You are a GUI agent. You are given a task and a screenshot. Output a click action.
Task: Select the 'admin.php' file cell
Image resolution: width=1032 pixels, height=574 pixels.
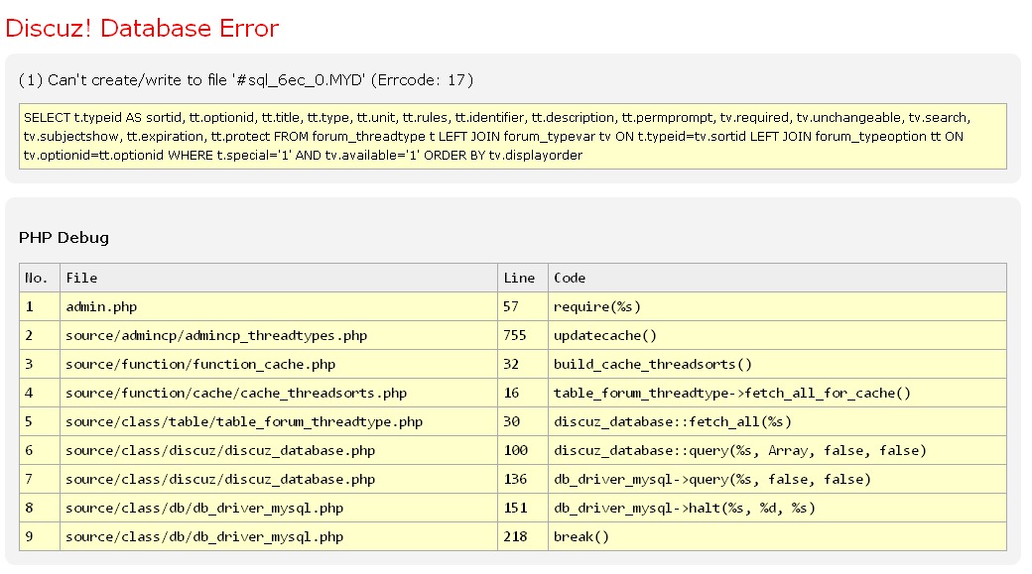point(279,306)
